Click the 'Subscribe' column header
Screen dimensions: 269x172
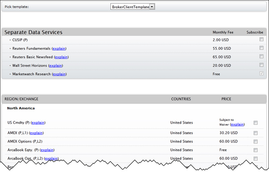pos(255,32)
